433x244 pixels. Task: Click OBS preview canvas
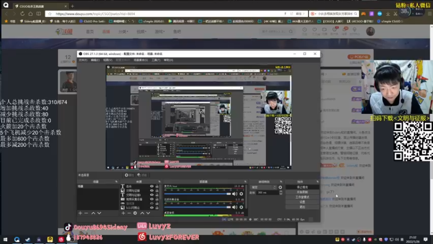click(199, 117)
